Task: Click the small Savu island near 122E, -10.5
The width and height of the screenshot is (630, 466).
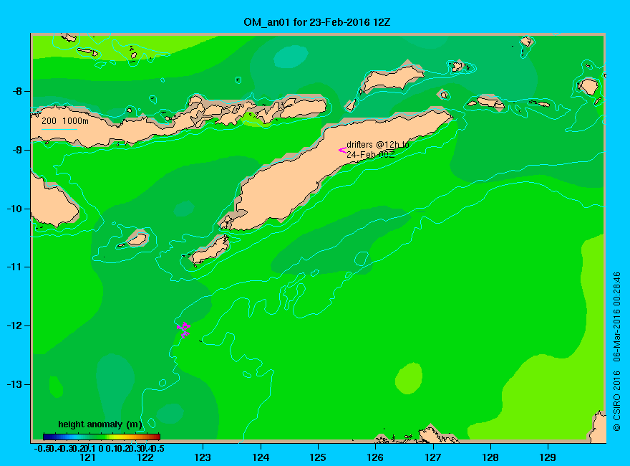Action: click(x=137, y=239)
